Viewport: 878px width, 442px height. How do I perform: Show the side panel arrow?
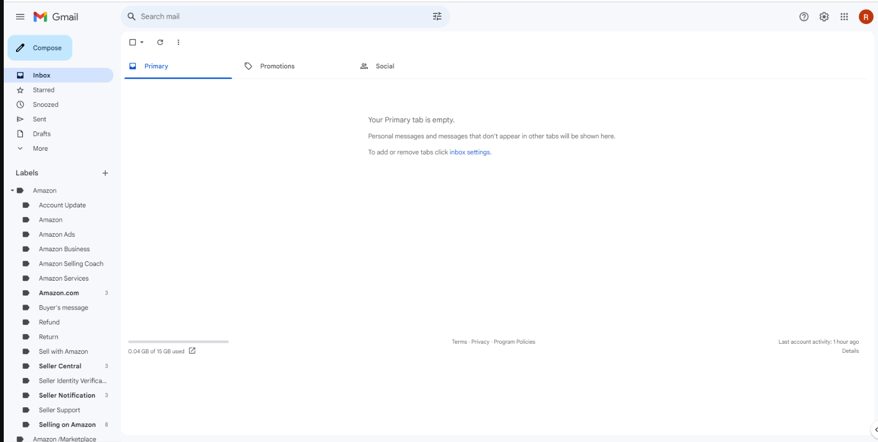coord(875,430)
